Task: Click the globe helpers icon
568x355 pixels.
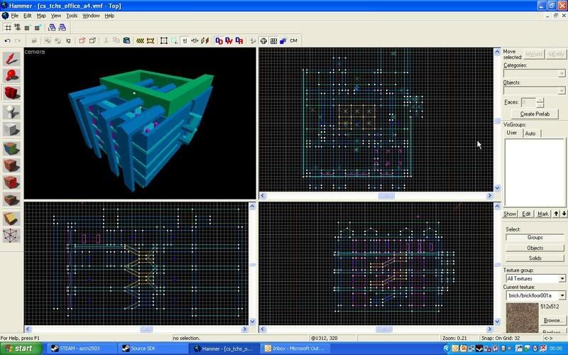Action: click(x=263, y=40)
